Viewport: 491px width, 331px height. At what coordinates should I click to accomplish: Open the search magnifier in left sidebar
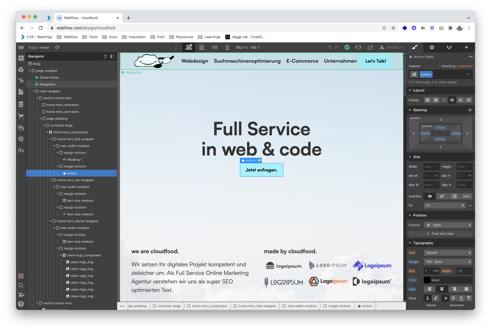point(21,285)
